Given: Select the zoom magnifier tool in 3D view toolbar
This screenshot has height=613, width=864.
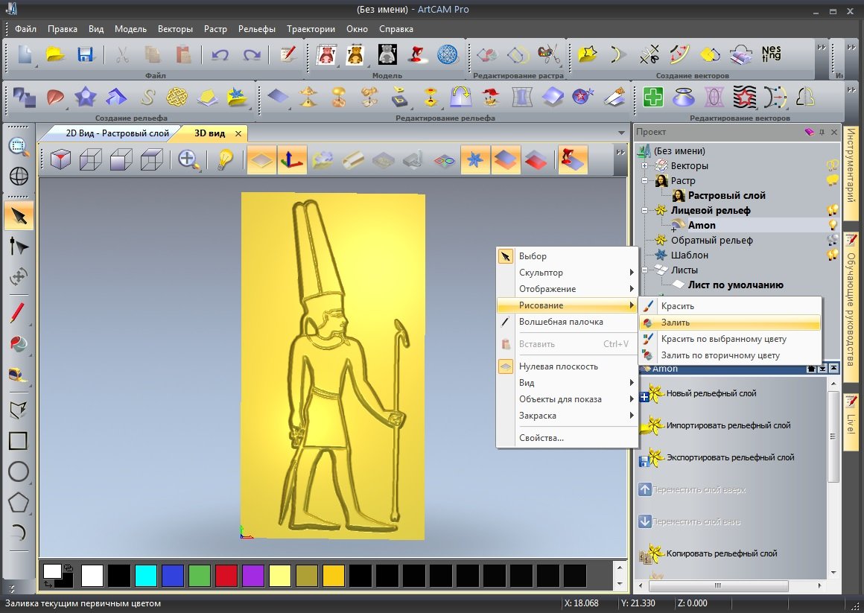Looking at the screenshot, I should 189,159.
